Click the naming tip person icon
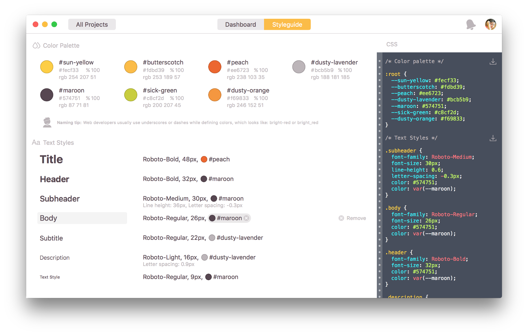The width and height of the screenshot is (528, 335). click(x=47, y=122)
